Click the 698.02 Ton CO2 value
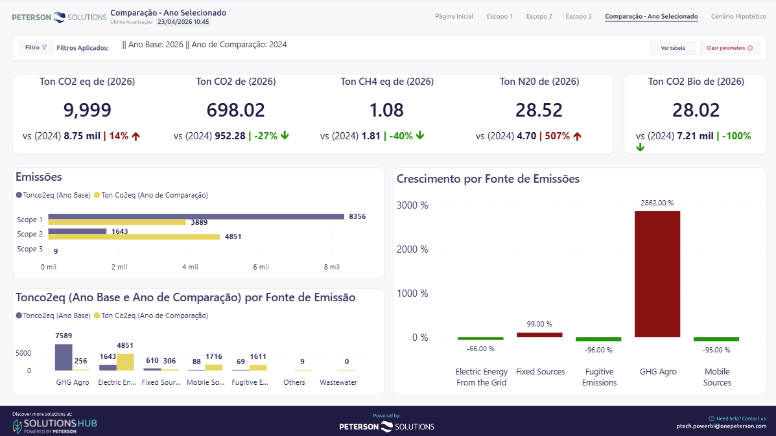The width and height of the screenshot is (776, 436). (235, 109)
